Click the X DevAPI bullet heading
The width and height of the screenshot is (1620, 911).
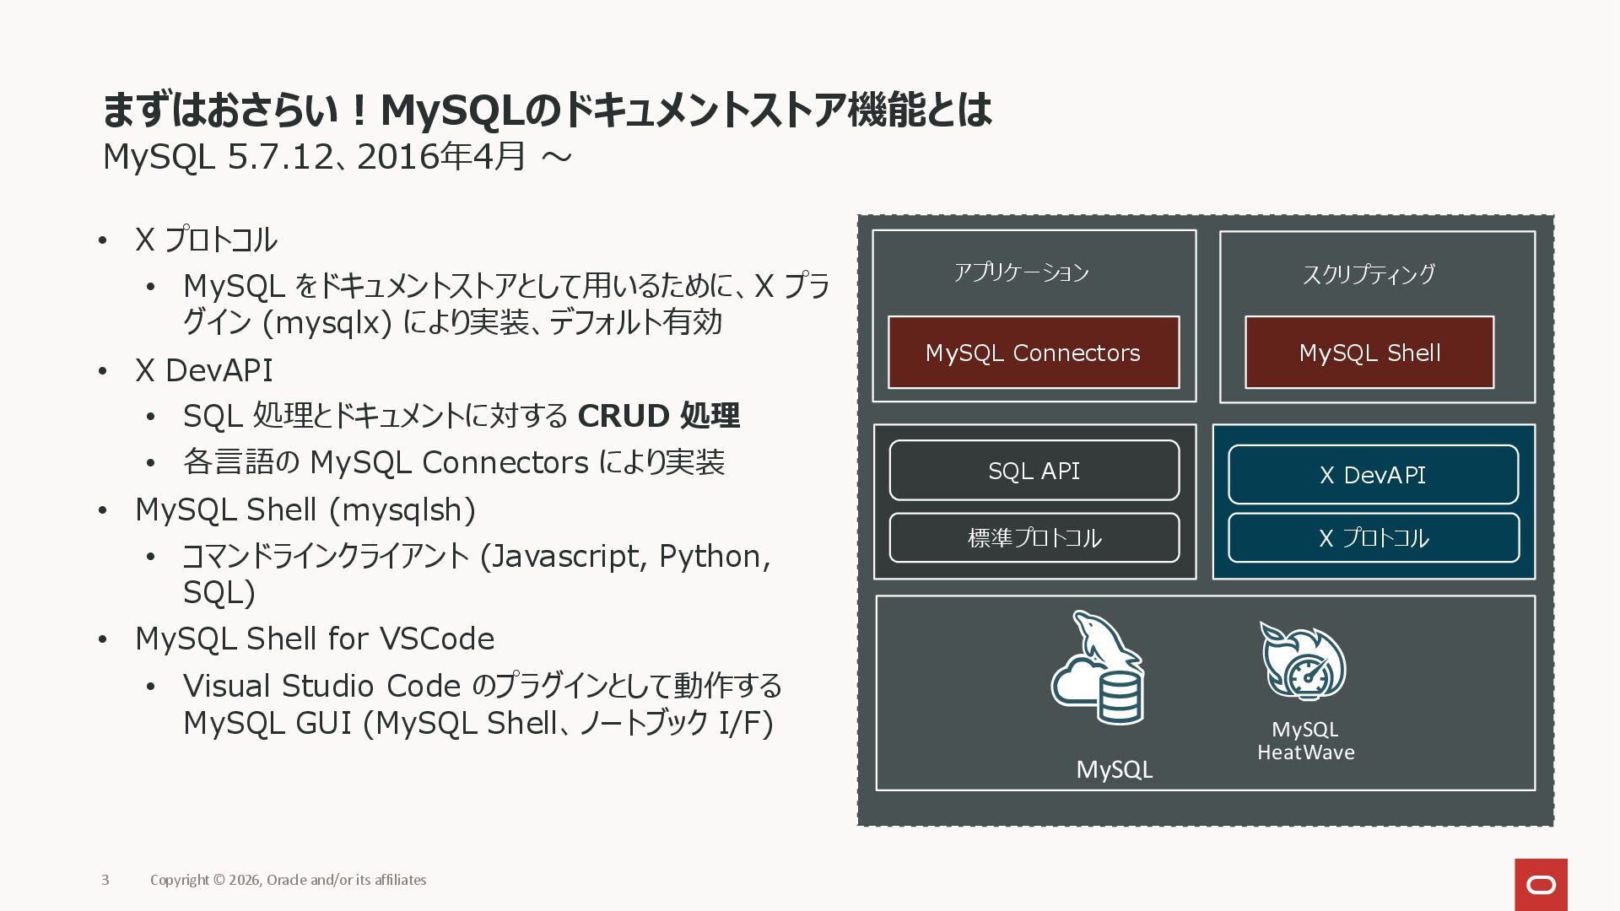click(x=203, y=370)
